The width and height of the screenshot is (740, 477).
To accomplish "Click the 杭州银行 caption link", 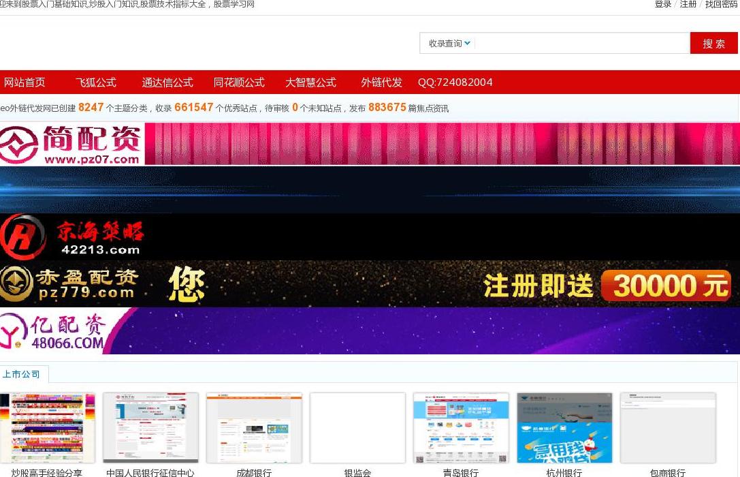I will coord(564,472).
